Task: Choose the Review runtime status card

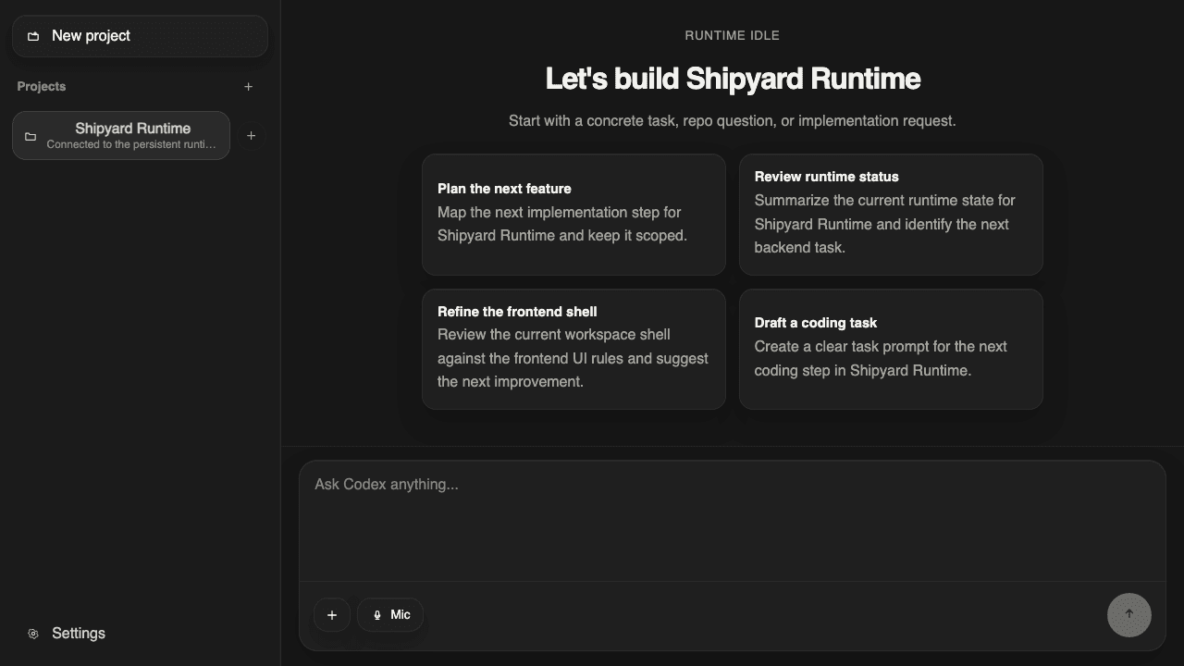Action: coord(891,214)
